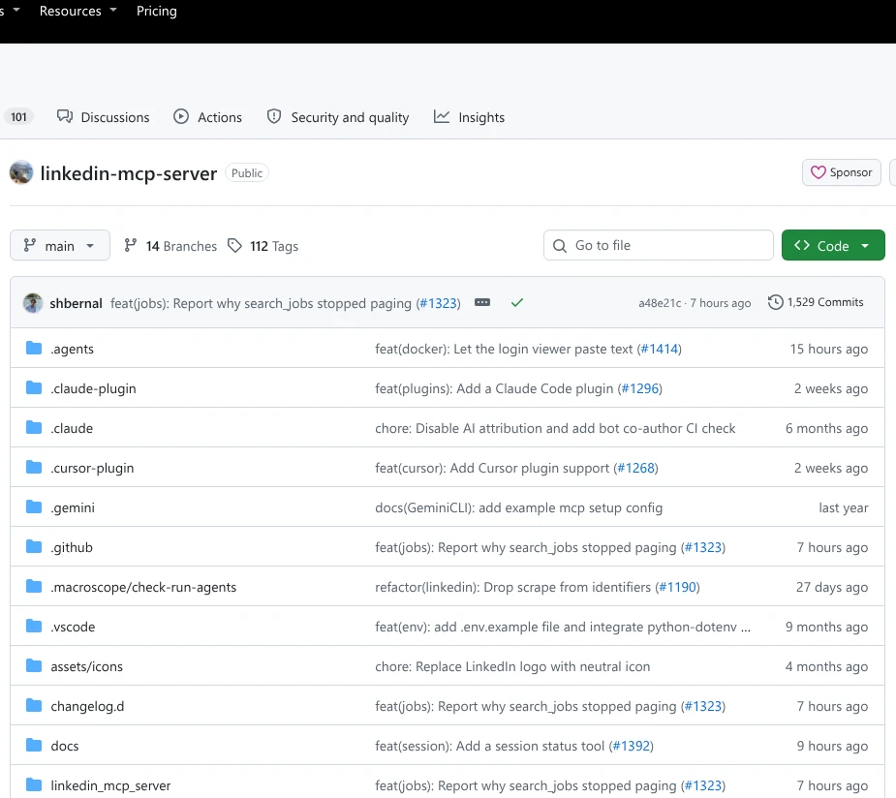Open the .agents directory name

(x=72, y=349)
